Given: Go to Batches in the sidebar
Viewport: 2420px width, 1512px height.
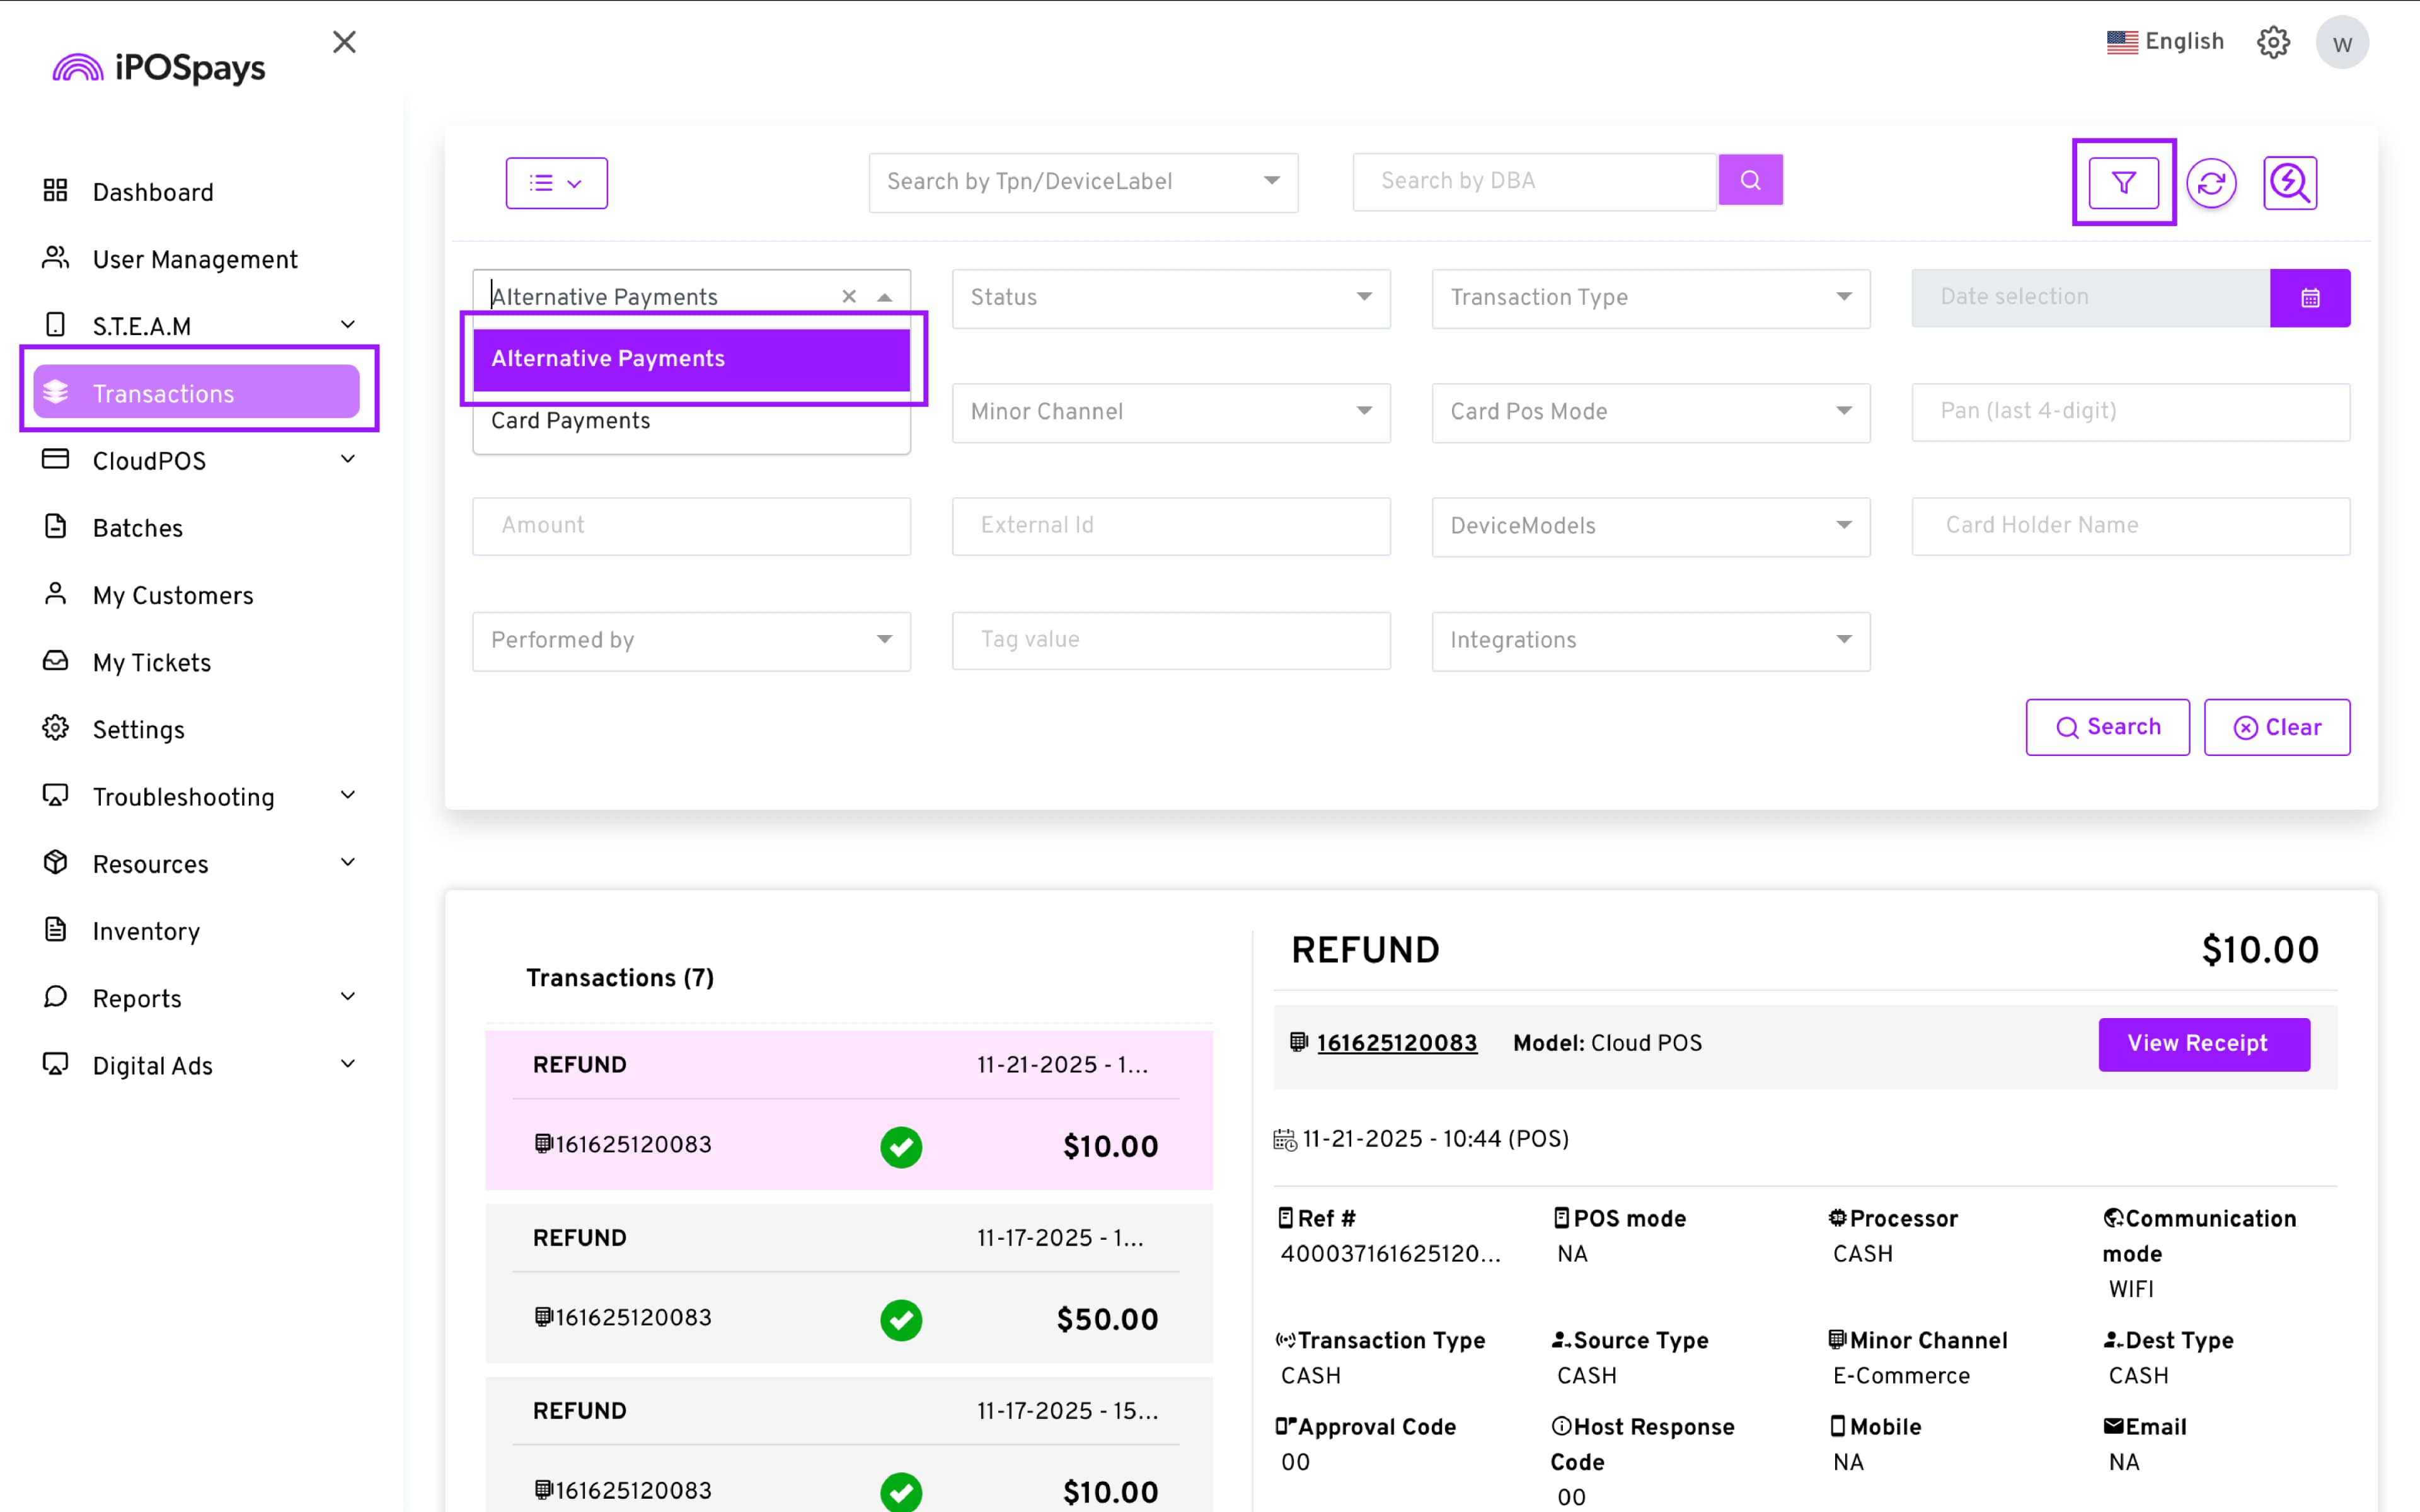Looking at the screenshot, I should (x=138, y=528).
